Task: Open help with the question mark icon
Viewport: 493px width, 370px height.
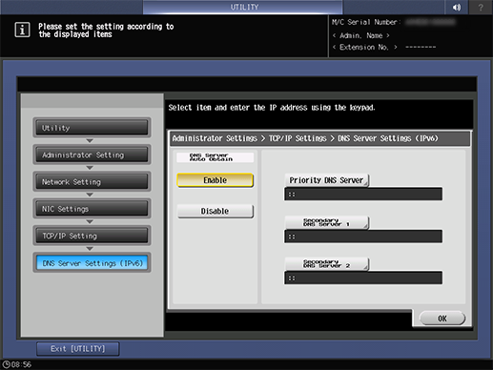Action: (481, 7)
